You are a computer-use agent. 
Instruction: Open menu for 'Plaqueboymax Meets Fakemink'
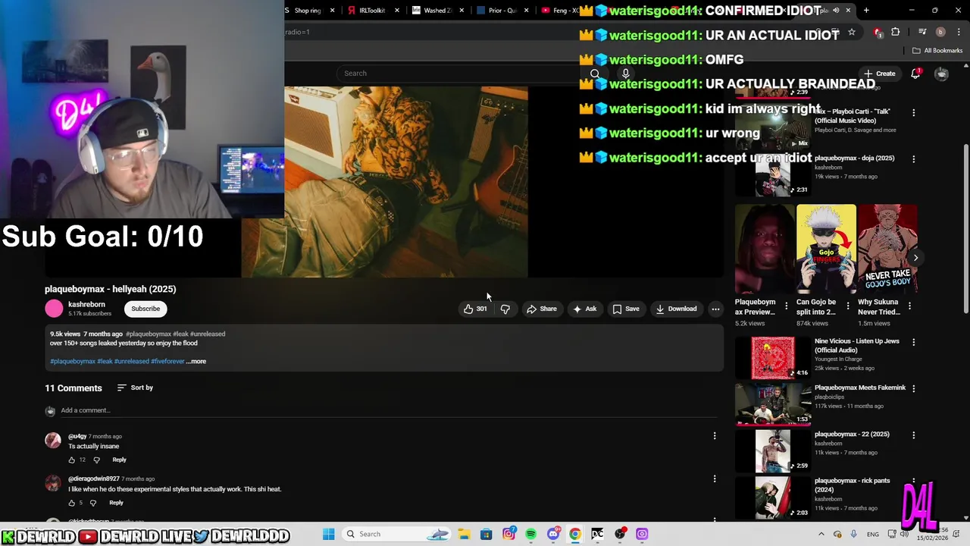(913, 388)
